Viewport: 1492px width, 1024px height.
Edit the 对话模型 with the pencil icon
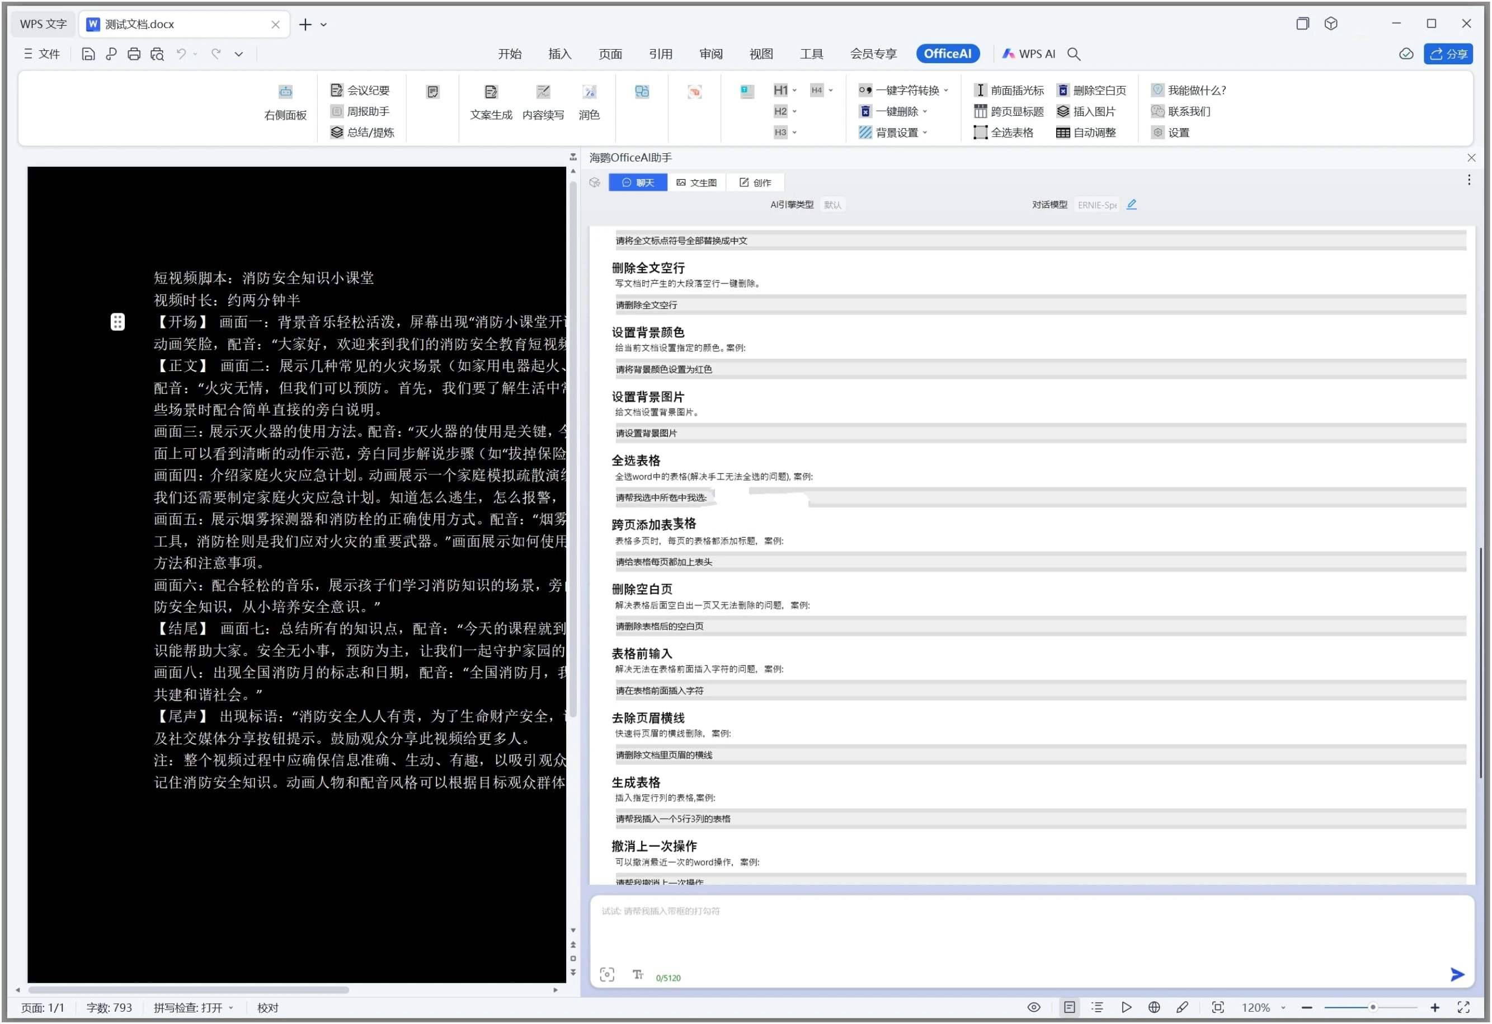[x=1131, y=204]
